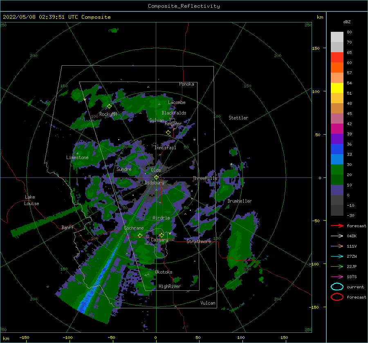The width and height of the screenshot is (368, 343).
Task: Click the Lacombe city label
Action: 177,102
